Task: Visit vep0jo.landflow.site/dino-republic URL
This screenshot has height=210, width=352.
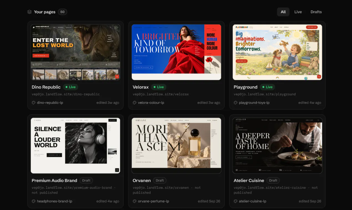Action: tap(66, 94)
